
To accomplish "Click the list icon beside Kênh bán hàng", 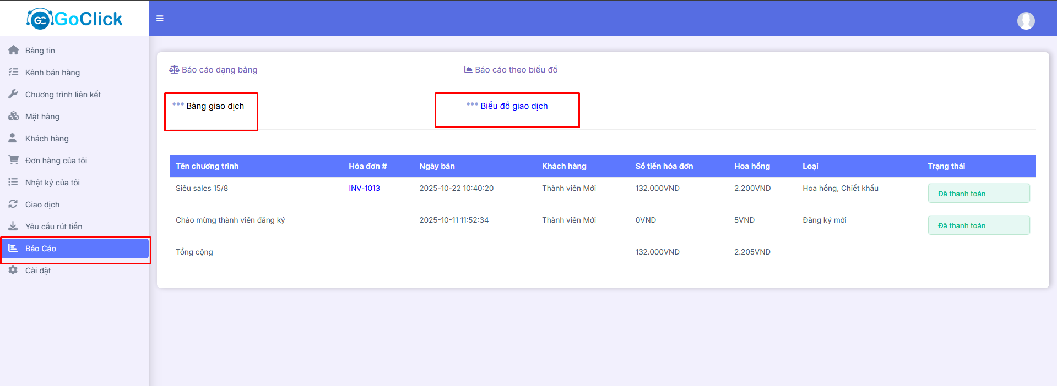I will pyautogui.click(x=13, y=72).
